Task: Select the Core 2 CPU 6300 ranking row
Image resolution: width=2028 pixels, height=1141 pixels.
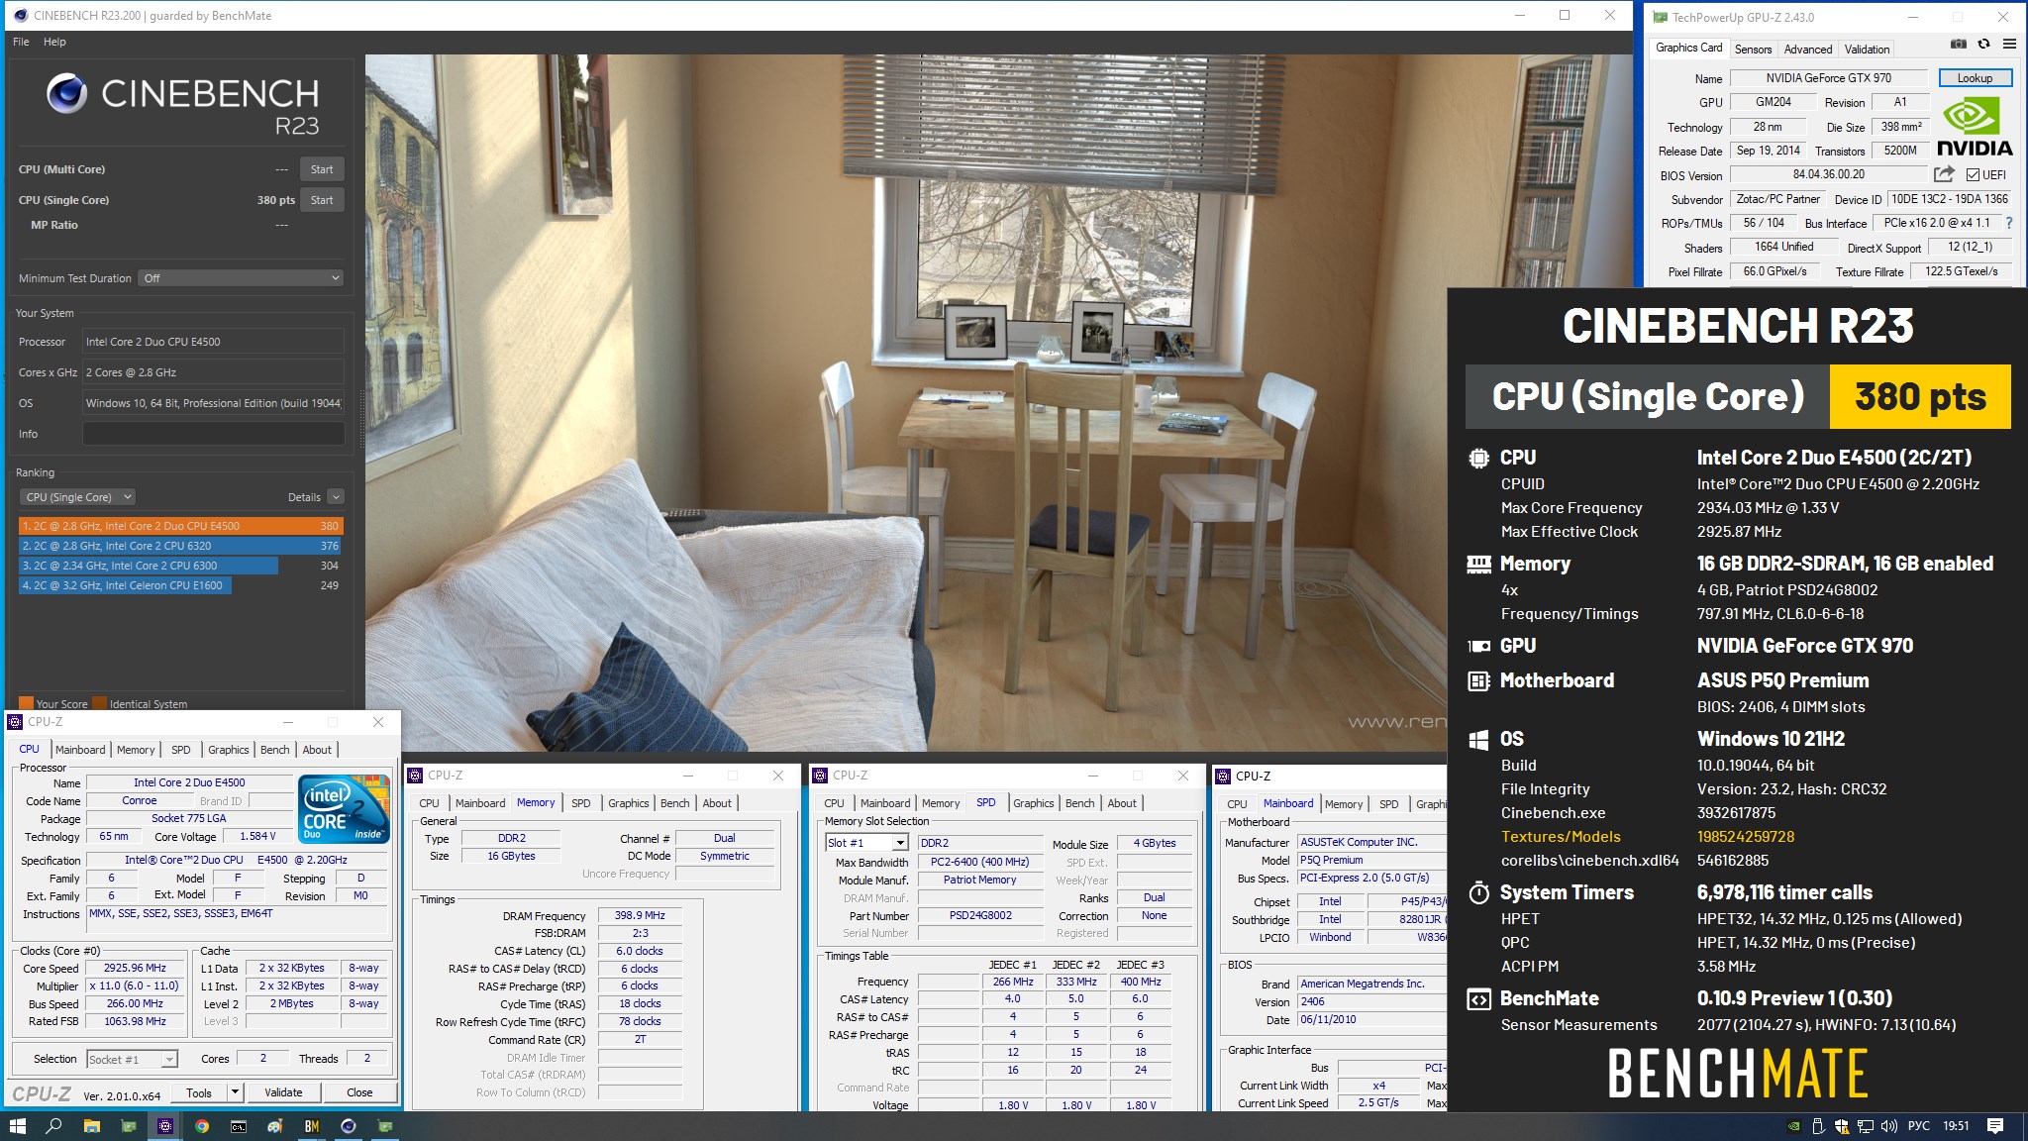Action: (x=180, y=566)
